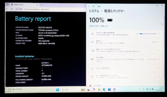The width and height of the screenshot is (167, 97).
Task: Click the 47,360 mWh design capacity value
Action: [46, 76]
